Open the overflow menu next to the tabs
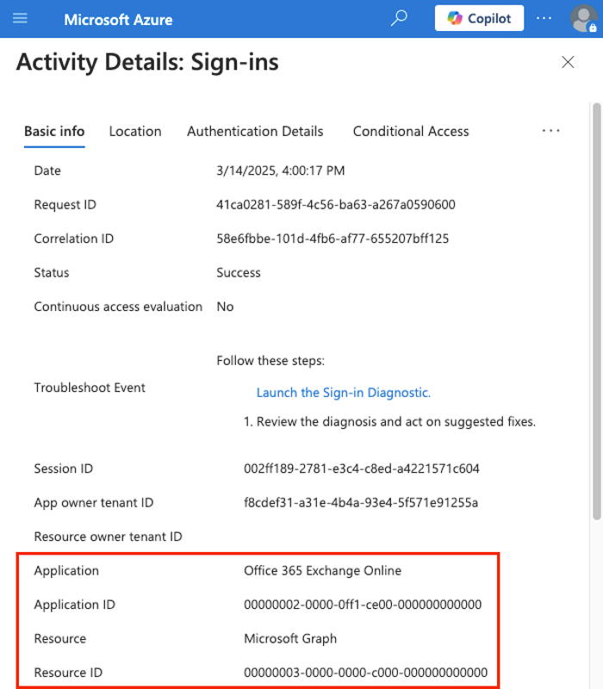The height and width of the screenshot is (689, 603). (x=550, y=130)
